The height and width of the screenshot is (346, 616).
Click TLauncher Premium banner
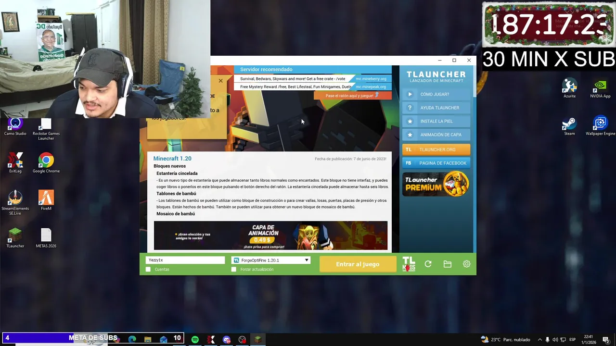pos(436,184)
